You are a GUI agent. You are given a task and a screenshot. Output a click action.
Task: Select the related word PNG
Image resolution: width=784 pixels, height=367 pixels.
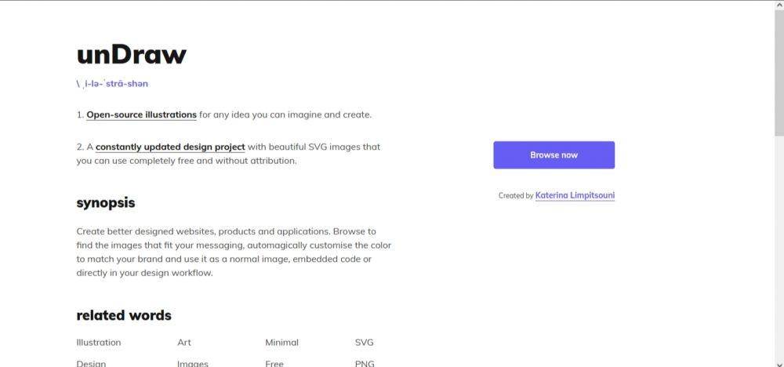[365, 364]
